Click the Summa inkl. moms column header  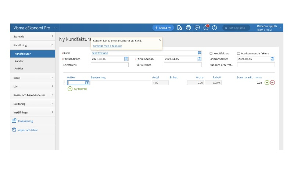[x=249, y=77]
